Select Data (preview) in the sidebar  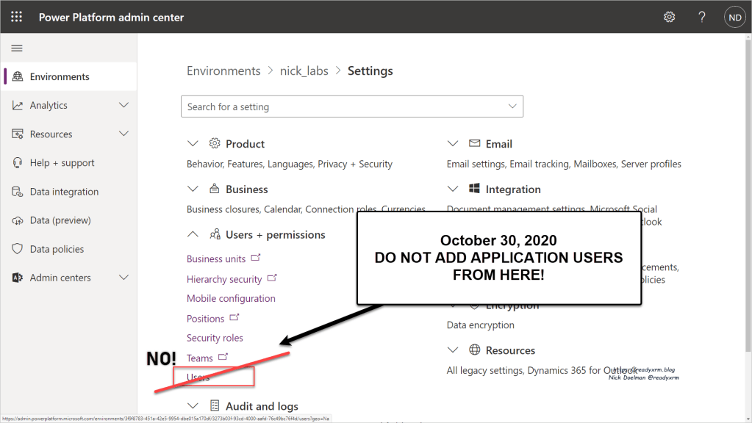pyautogui.click(x=60, y=220)
